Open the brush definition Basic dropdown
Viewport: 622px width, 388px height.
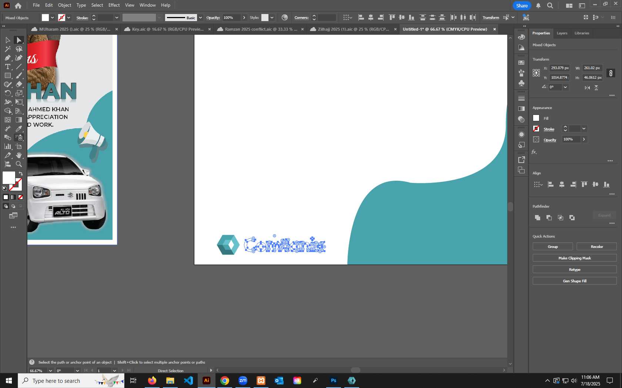(x=200, y=18)
